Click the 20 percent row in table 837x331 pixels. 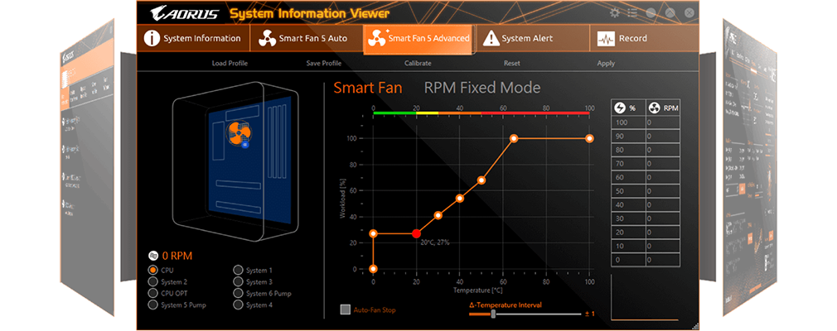point(646,233)
